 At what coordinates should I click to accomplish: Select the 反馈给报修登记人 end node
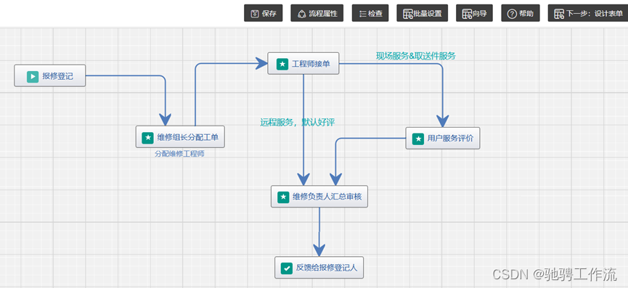click(319, 268)
